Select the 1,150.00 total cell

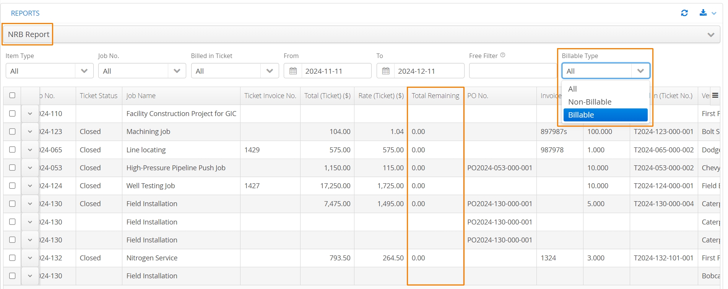(327, 168)
